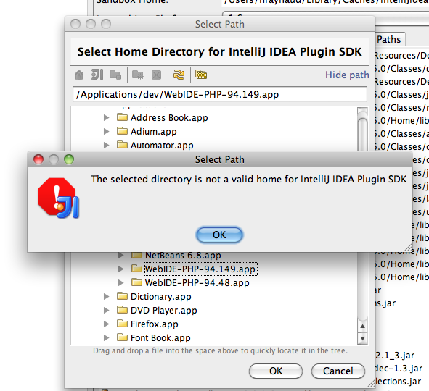Viewport: 429px width, 391px height.
Task: Dismiss the error with the OK button
Action: pyautogui.click(x=219, y=235)
